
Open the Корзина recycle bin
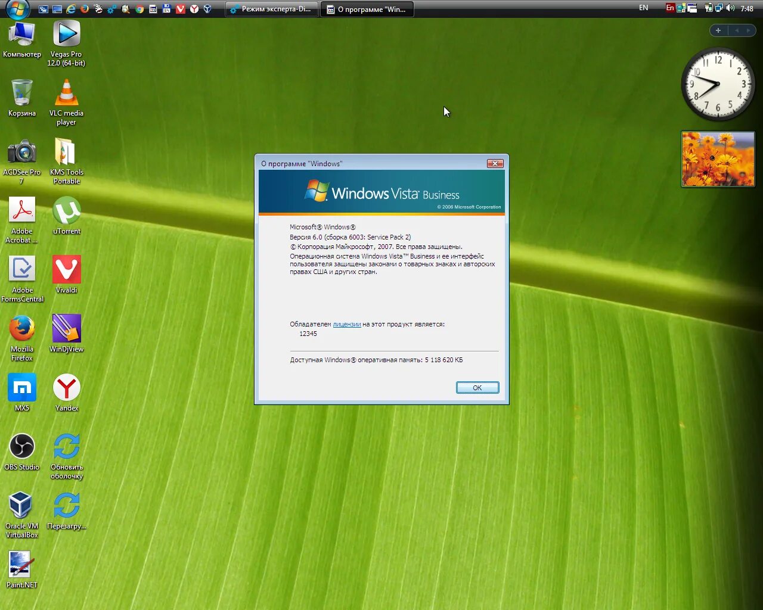tap(22, 98)
